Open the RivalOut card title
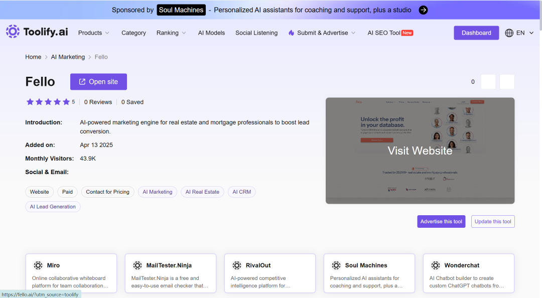 (x=258, y=265)
